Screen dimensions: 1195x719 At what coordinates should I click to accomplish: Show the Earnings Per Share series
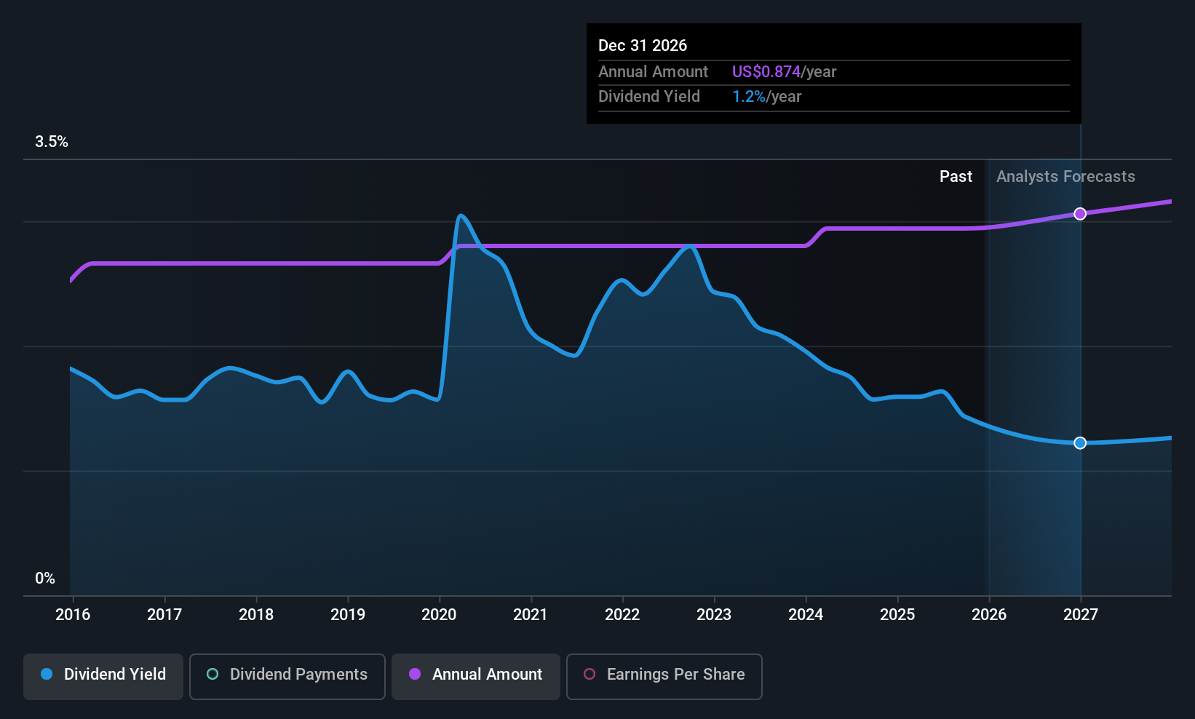(664, 675)
